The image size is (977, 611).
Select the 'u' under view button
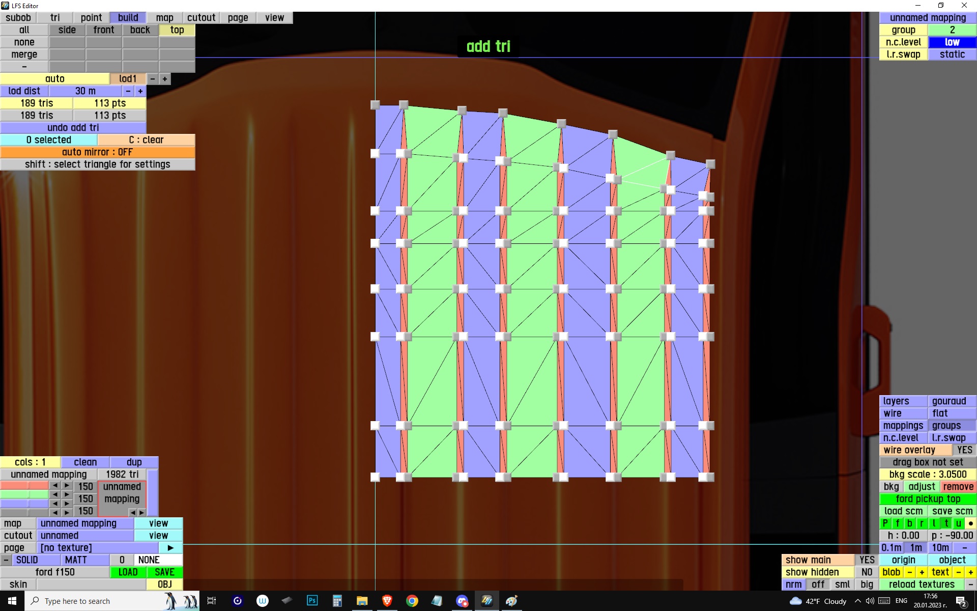(x=958, y=523)
